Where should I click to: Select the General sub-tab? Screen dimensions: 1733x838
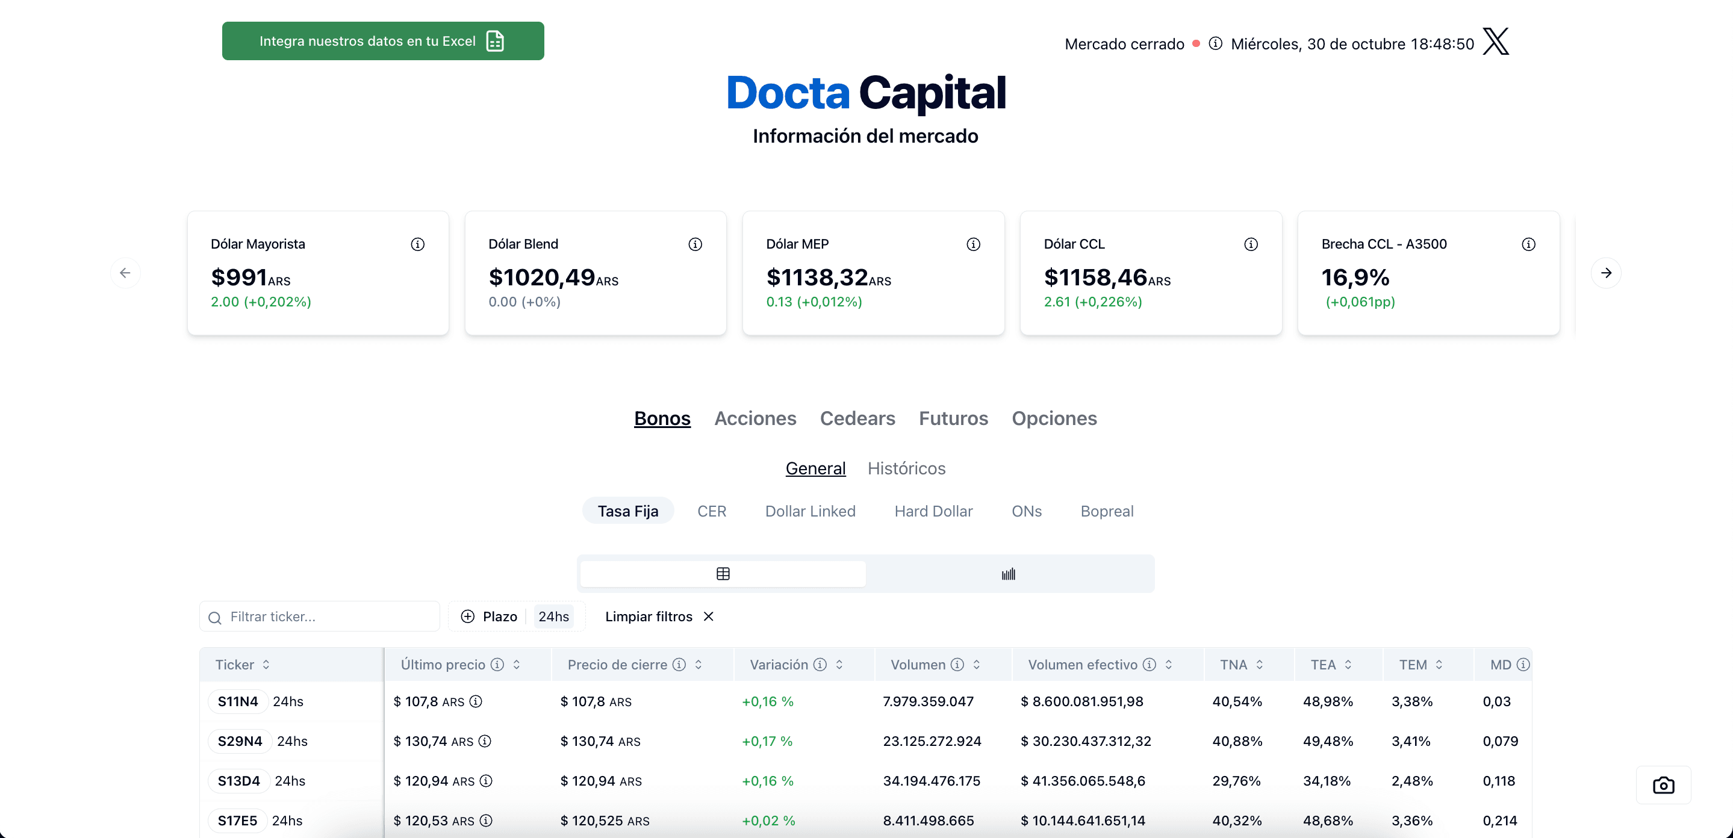(x=815, y=468)
